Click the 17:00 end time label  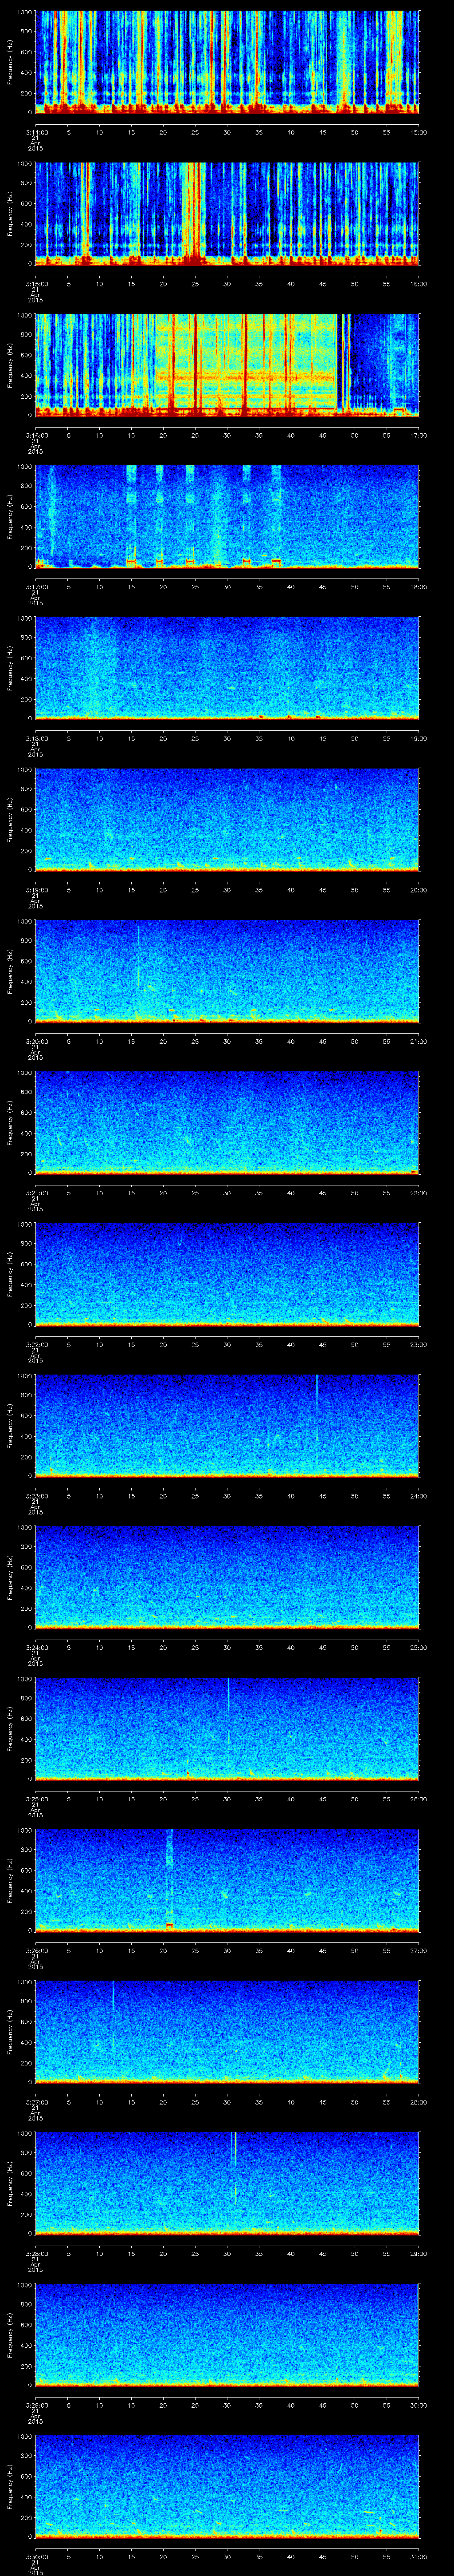pos(419,435)
